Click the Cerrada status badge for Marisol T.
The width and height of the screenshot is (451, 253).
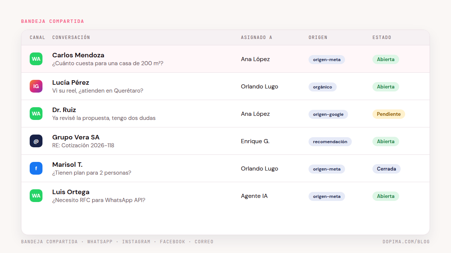point(386,169)
